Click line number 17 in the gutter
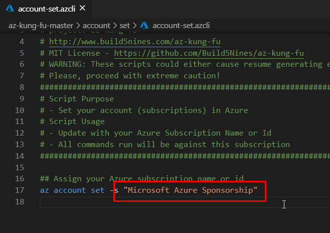Viewport: 330px width, 233px height. [20, 190]
